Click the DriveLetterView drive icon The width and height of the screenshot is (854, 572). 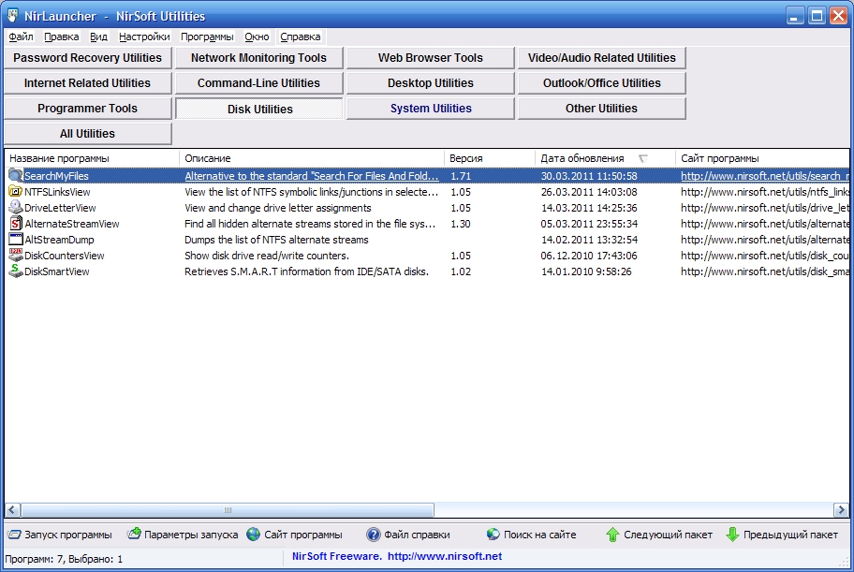[x=15, y=208]
